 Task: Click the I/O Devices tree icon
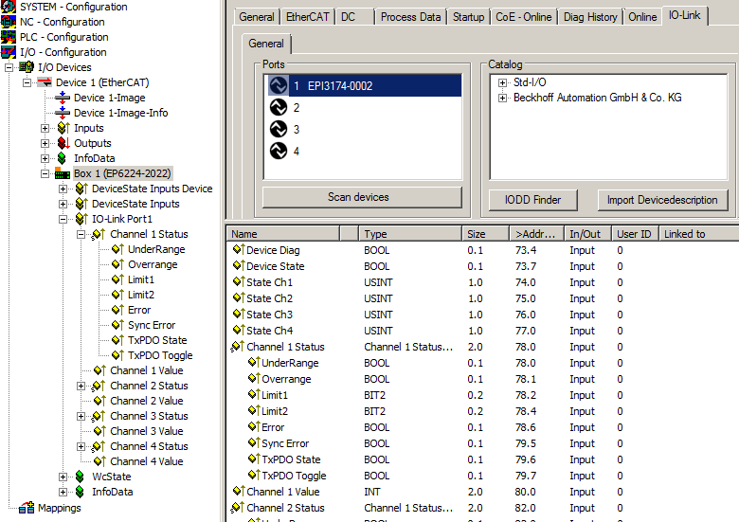27,67
